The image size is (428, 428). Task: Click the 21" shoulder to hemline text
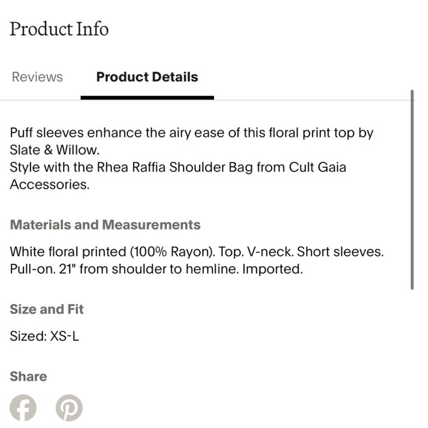point(148,269)
